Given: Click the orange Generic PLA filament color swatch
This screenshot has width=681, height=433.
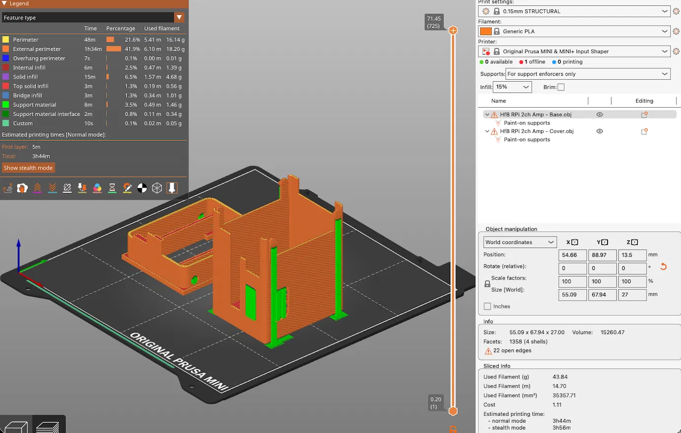Looking at the screenshot, I should tap(486, 31).
